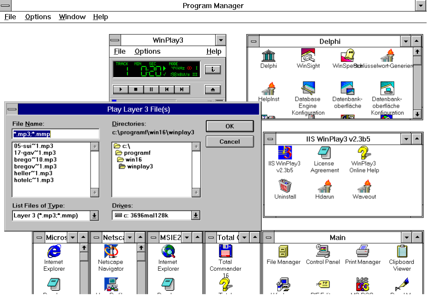Image resolution: width=427 pixels, height=295 pixels.
Task: Select the Total Commander 16 icon
Action: (225, 251)
